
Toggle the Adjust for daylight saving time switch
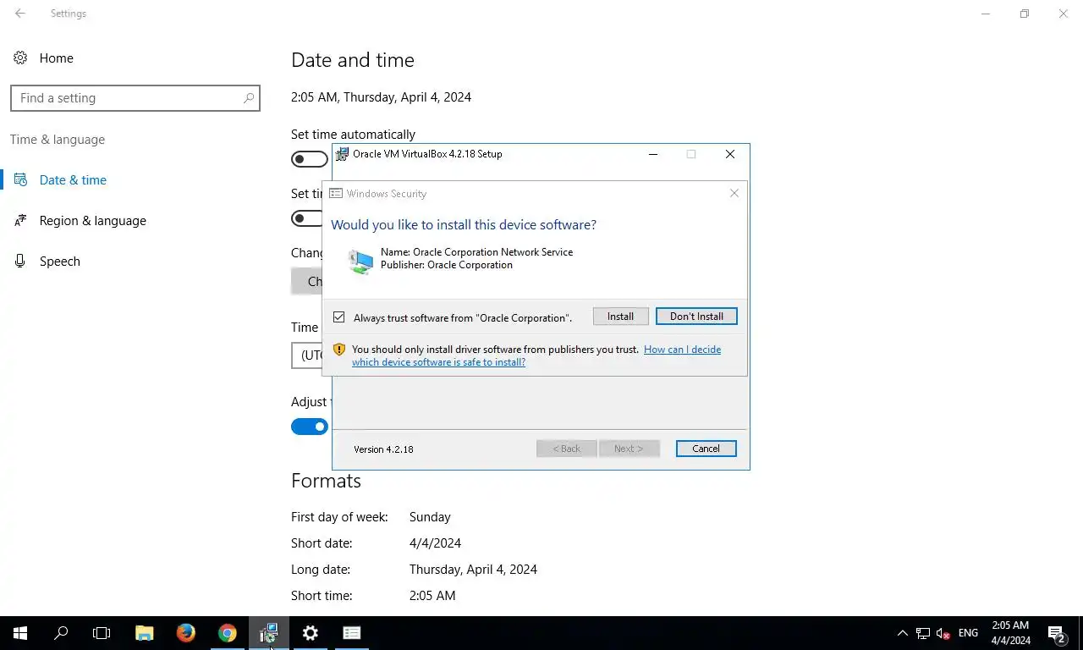pyautogui.click(x=310, y=427)
